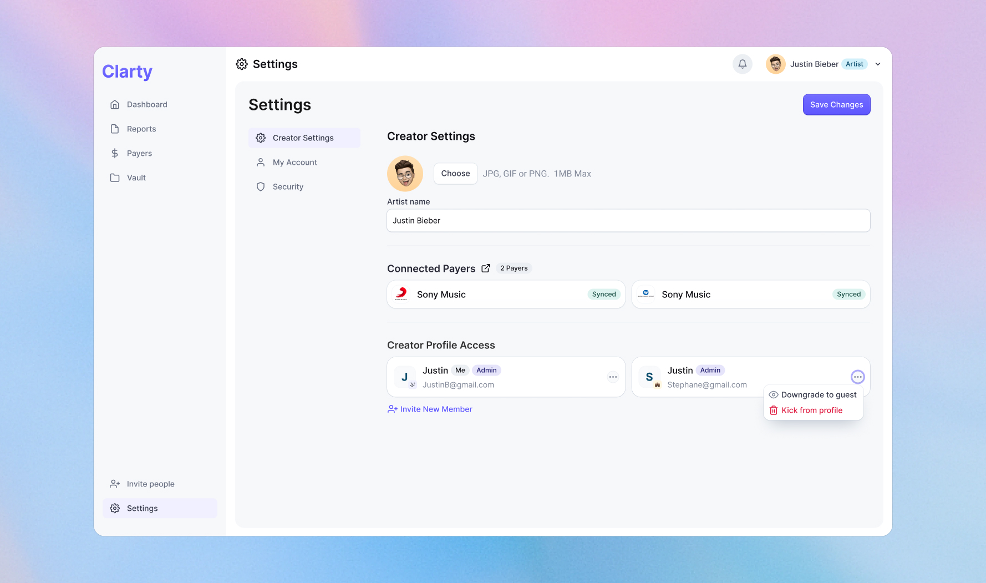Open the three-dot menu on Justin's admin card
Screen dimensions: 986x583
613,377
